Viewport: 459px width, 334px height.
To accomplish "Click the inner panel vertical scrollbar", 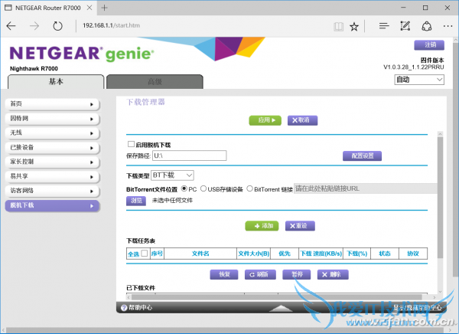I will point(440,198).
